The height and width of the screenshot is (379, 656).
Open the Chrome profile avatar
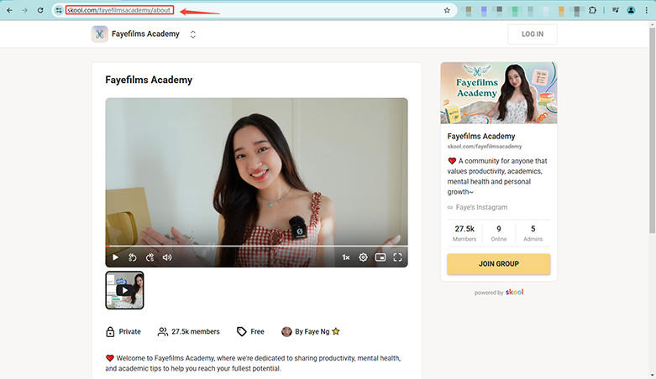tap(631, 10)
